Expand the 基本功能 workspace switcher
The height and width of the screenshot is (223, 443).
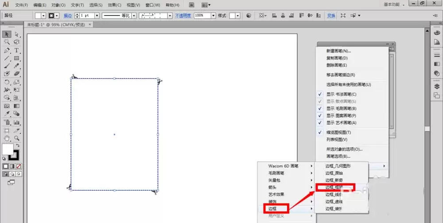(x=394, y=5)
